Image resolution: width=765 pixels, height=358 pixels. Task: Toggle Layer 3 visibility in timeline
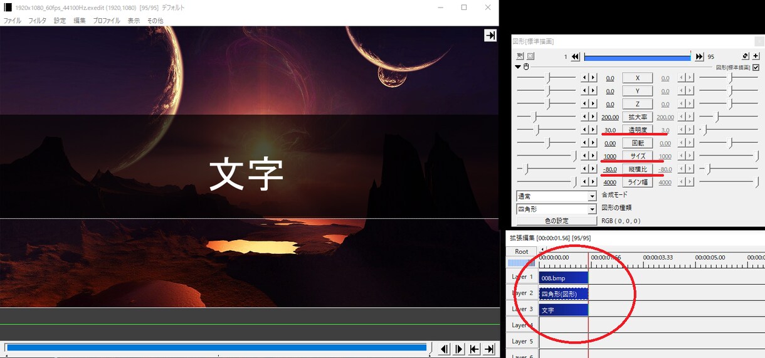[522, 309]
